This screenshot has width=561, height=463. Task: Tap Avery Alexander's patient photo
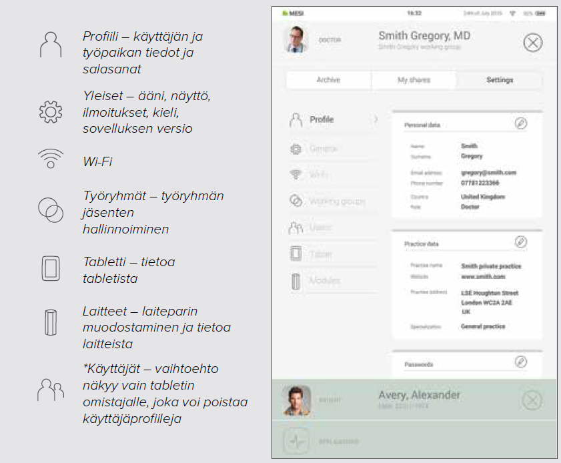coord(297,400)
